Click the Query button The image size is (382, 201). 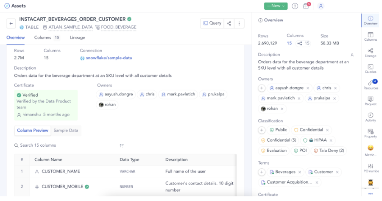tap(212, 23)
